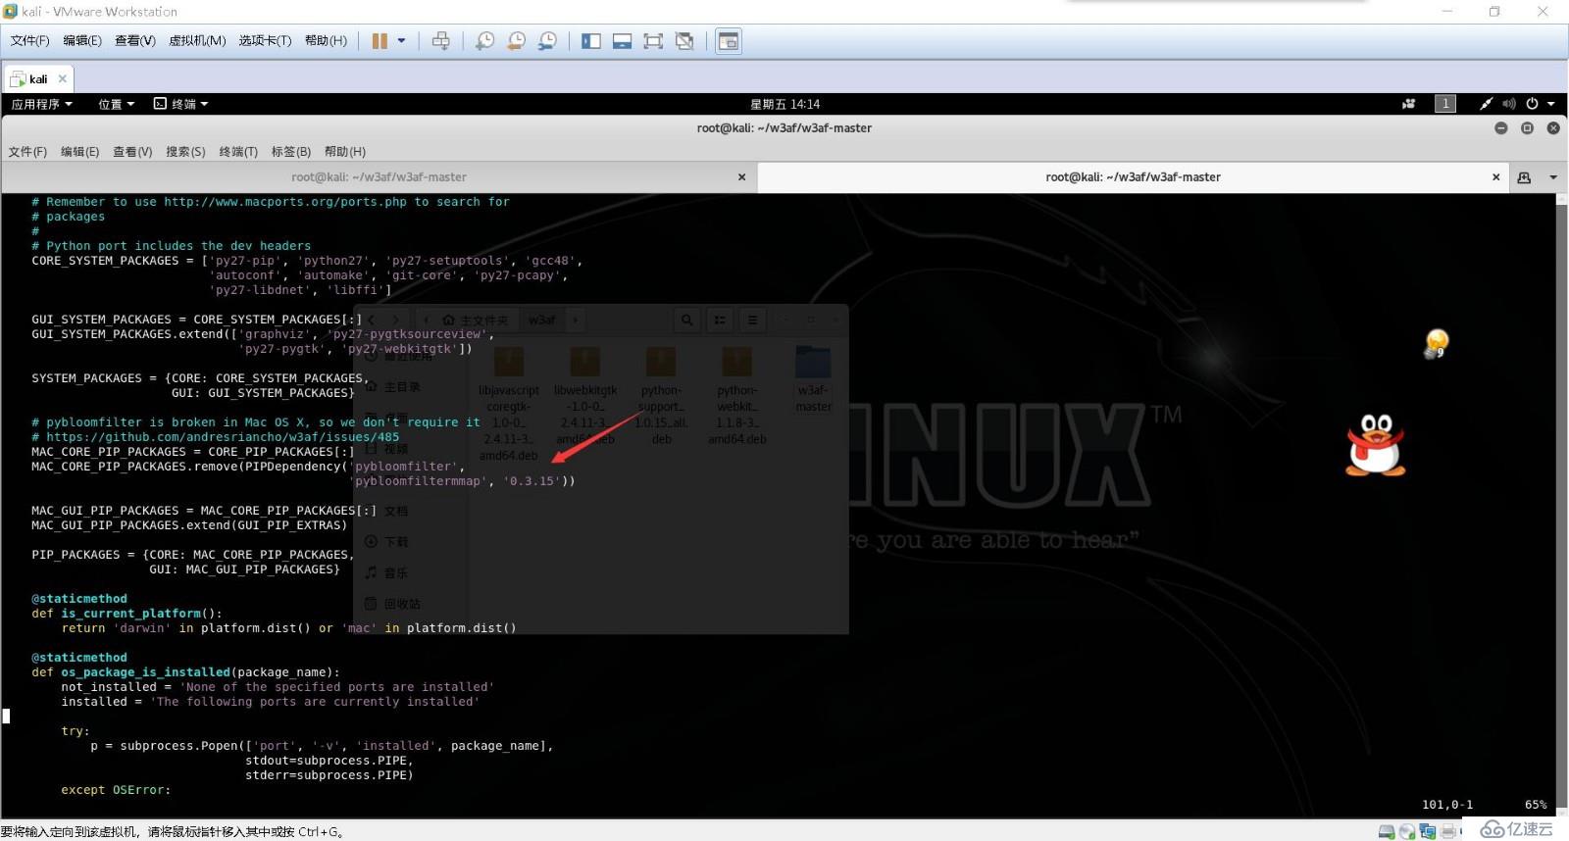1569x841 pixels.
Task: Toggle the VMware console view button
Action: (729, 41)
